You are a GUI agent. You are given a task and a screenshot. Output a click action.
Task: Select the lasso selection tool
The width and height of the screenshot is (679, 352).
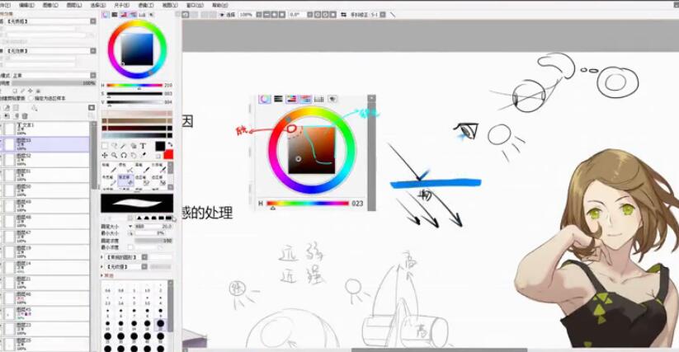click(x=115, y=146)
